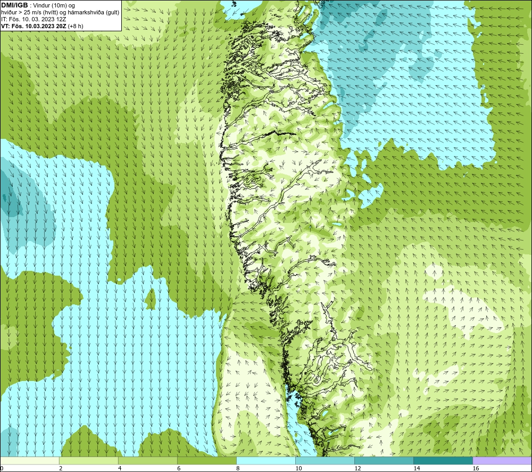This screenshot has height=472, width=532.
Task: Click the 14–16 m/s dark teal legend swatch
Action: [x=443, y=460]
